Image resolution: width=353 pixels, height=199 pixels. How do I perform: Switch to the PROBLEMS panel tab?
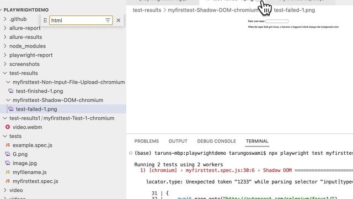point(147,142)
